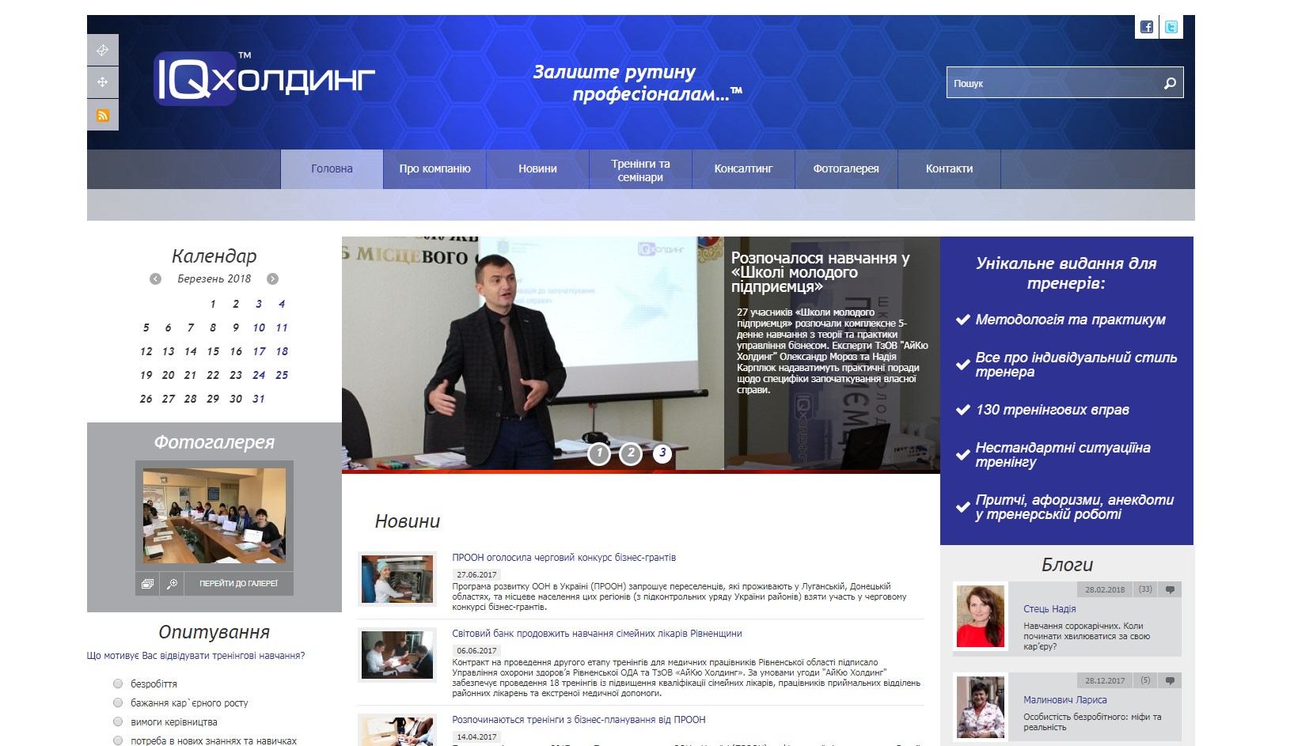
Task: Click 'Методологія та практикум' banner item
Action: 1070,320
